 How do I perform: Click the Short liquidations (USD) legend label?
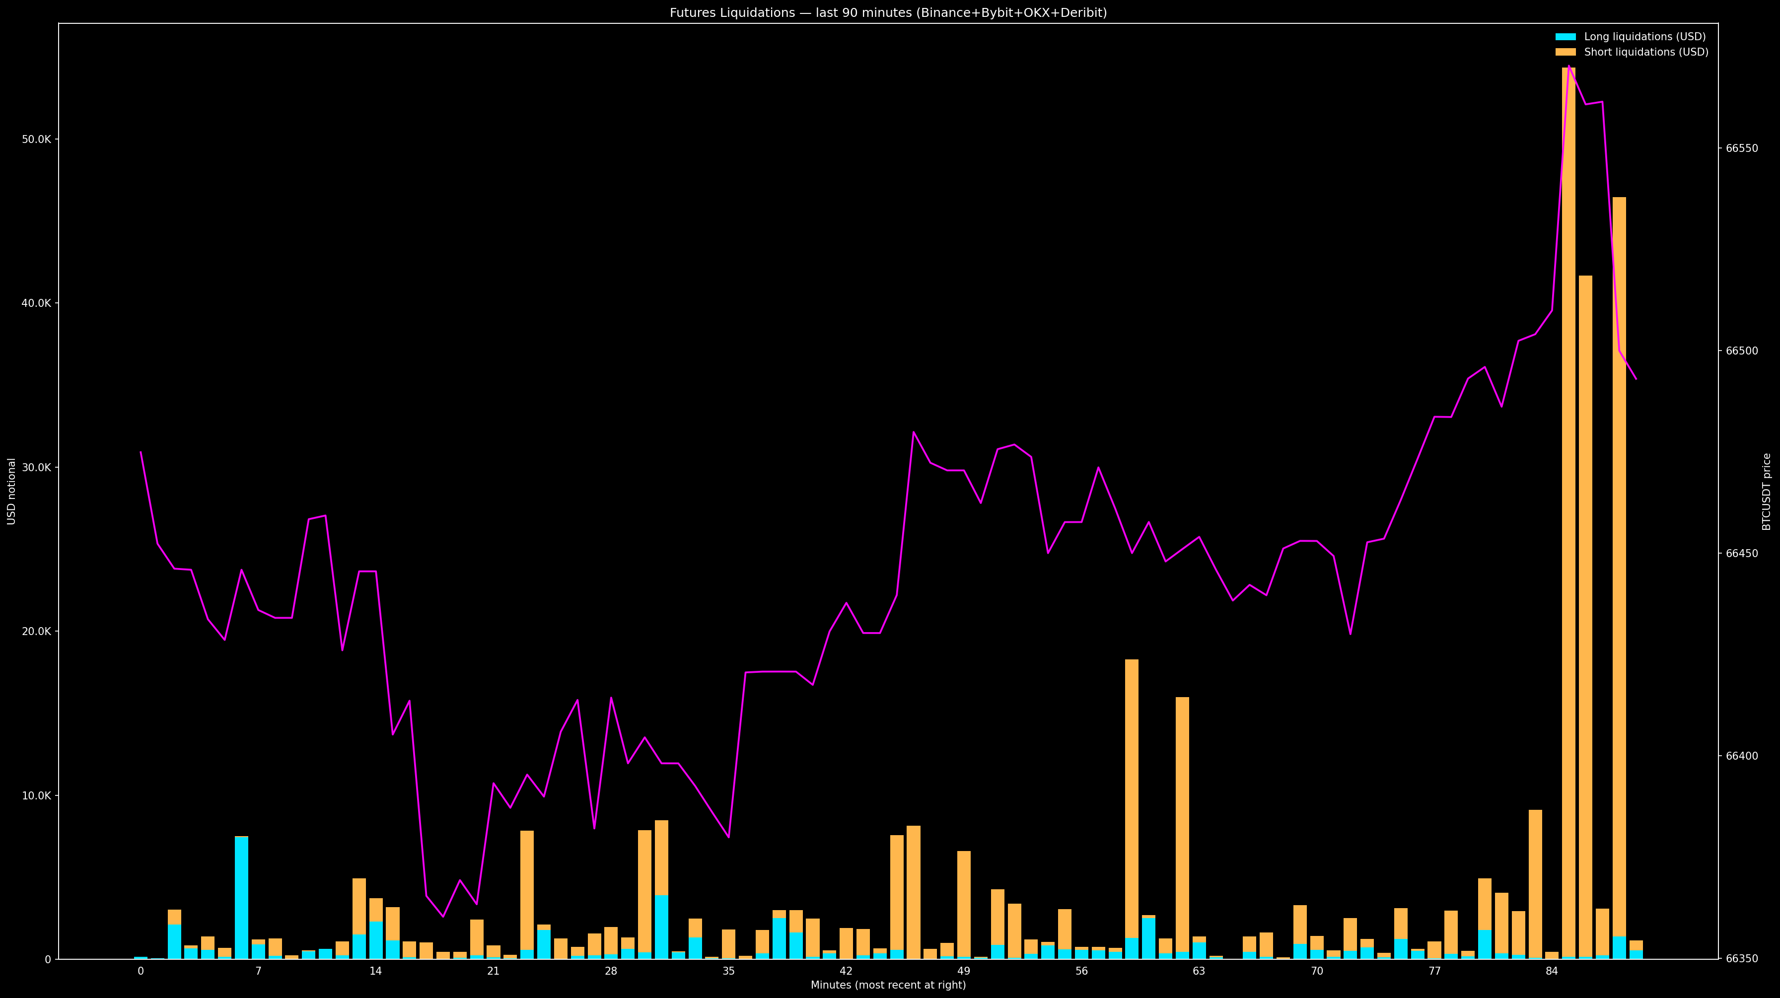coord(1646,53)
